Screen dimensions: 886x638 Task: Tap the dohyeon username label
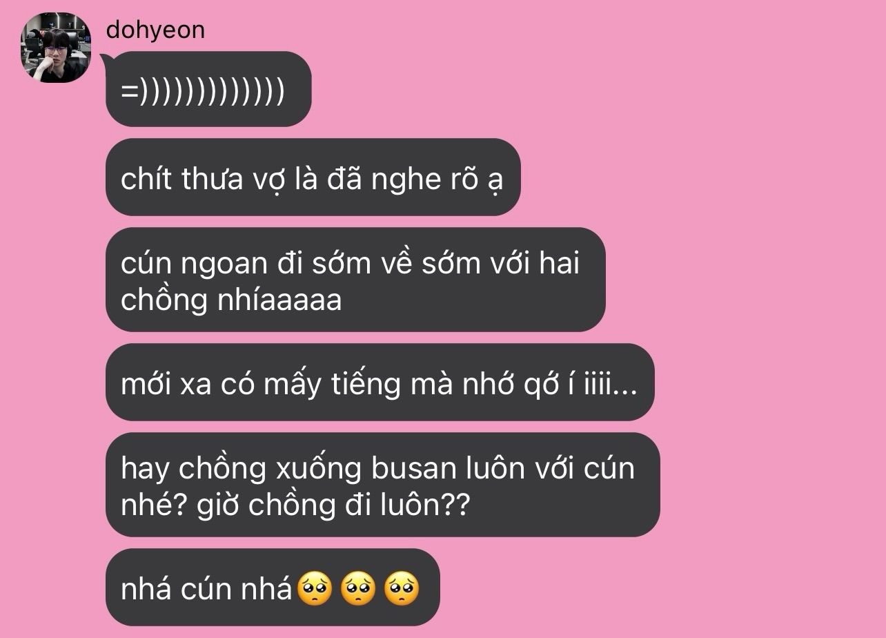click(x=155, y=30)
